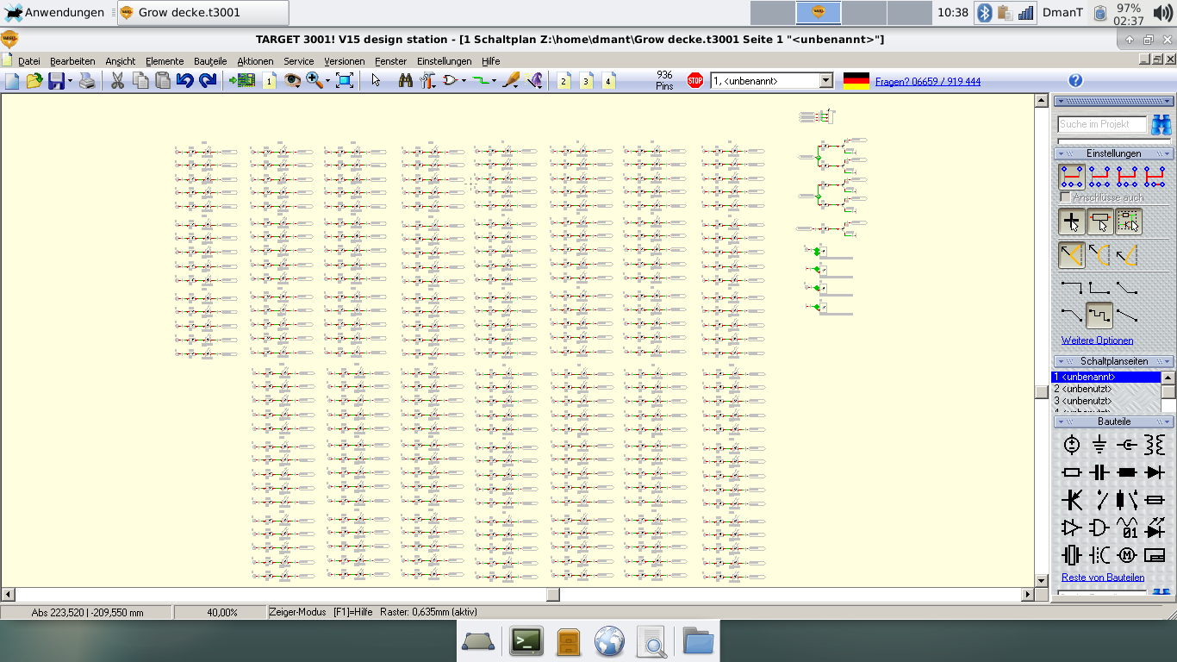Toggle the component select mode button

coord(1099,222)
